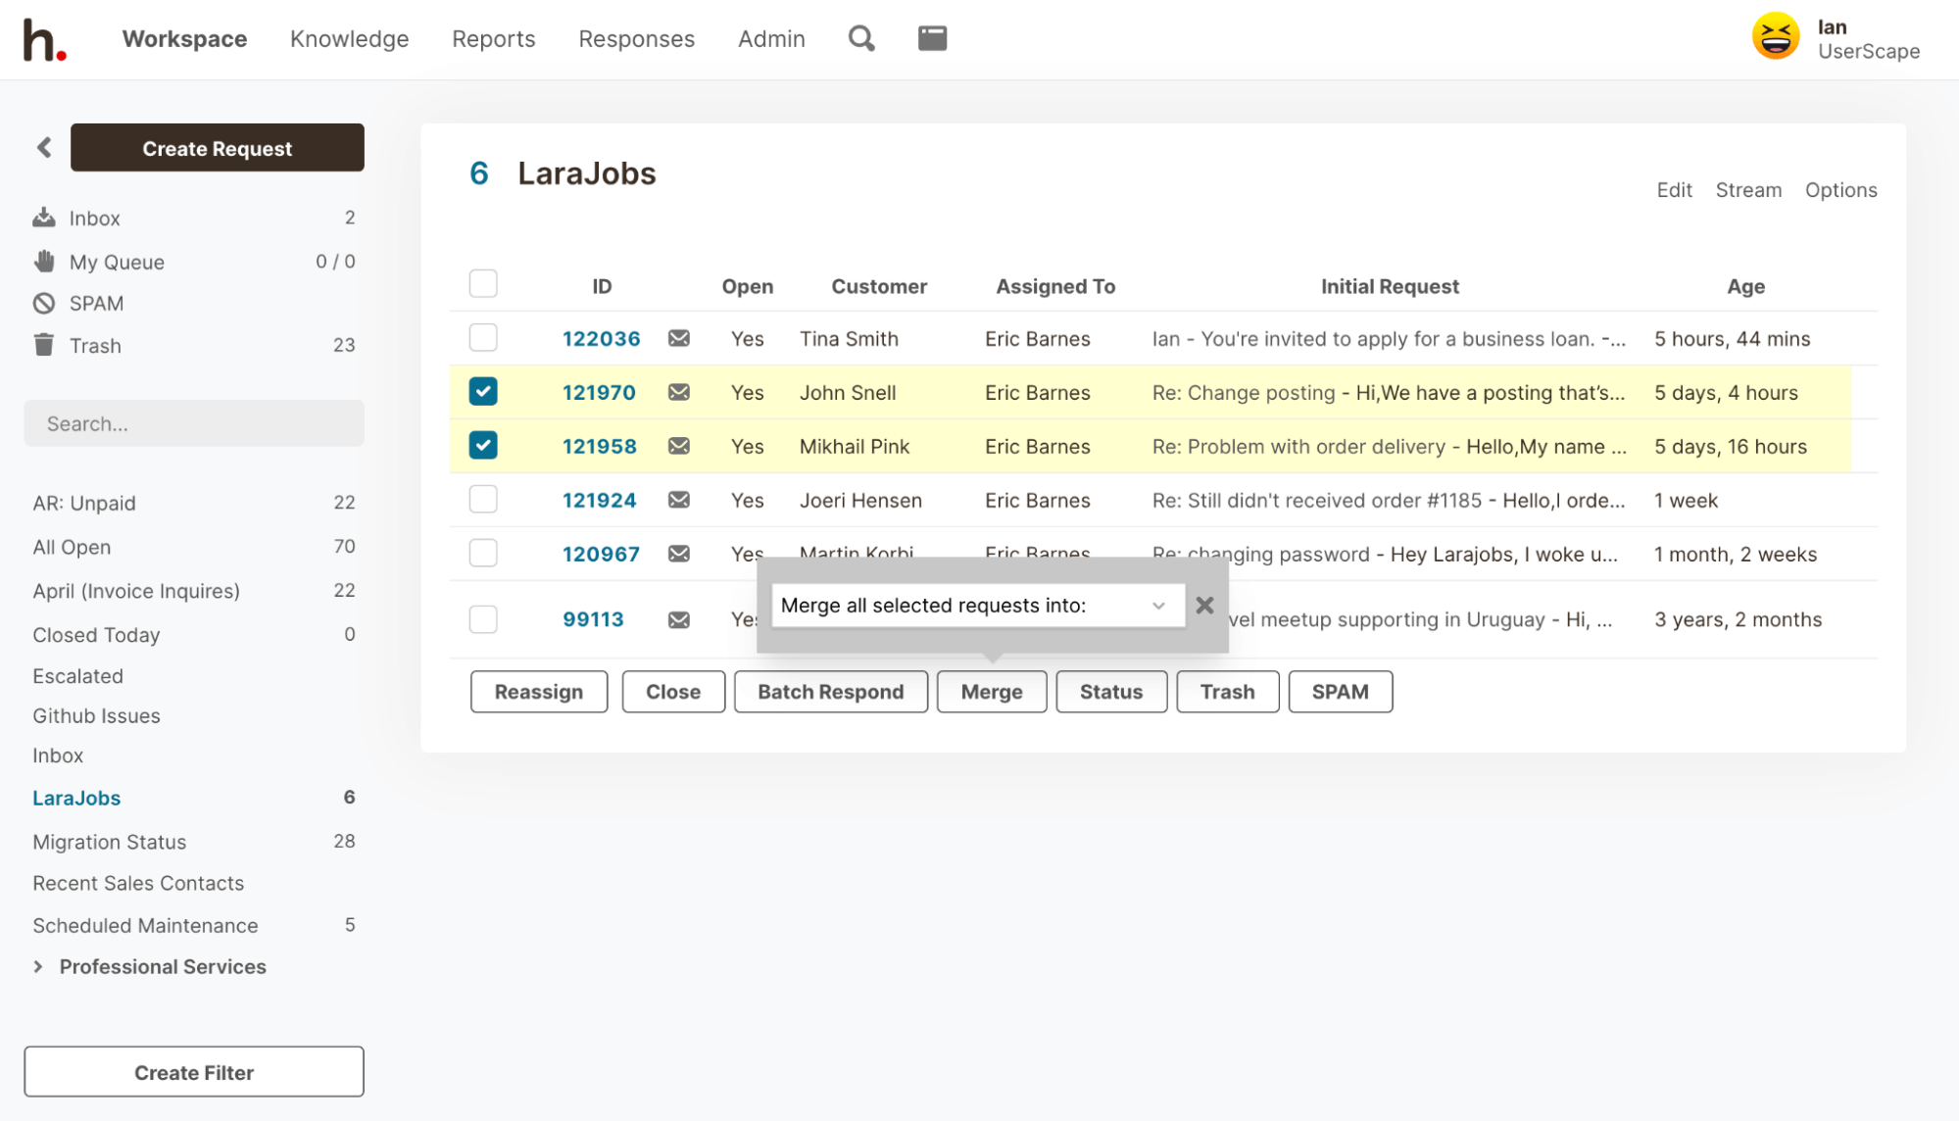Switch to the Knowledge tab
1959x1121 pixels.
pyautogui.click(x=349, y=39)
